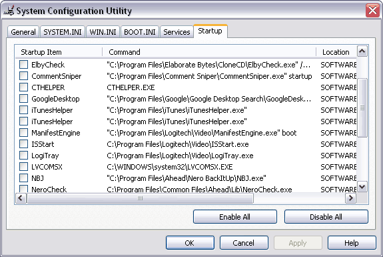This screenshot has width=383, height=257.
Task: Select the GoogleDesktop item name
Action: pos(55,99)
